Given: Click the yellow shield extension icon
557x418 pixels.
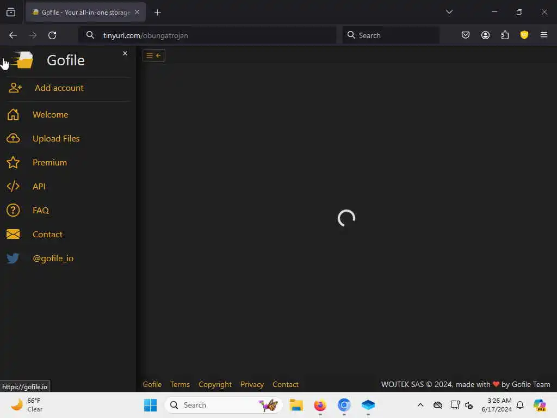Looking at the screenshot, I should pos(524,35).
